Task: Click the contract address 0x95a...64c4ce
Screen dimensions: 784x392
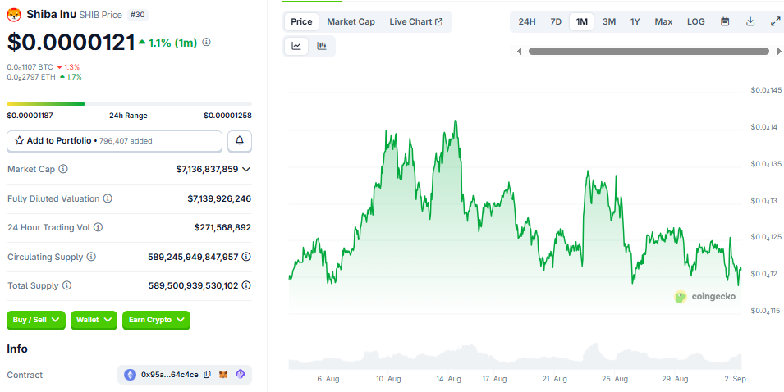Action: pos(169,375)
